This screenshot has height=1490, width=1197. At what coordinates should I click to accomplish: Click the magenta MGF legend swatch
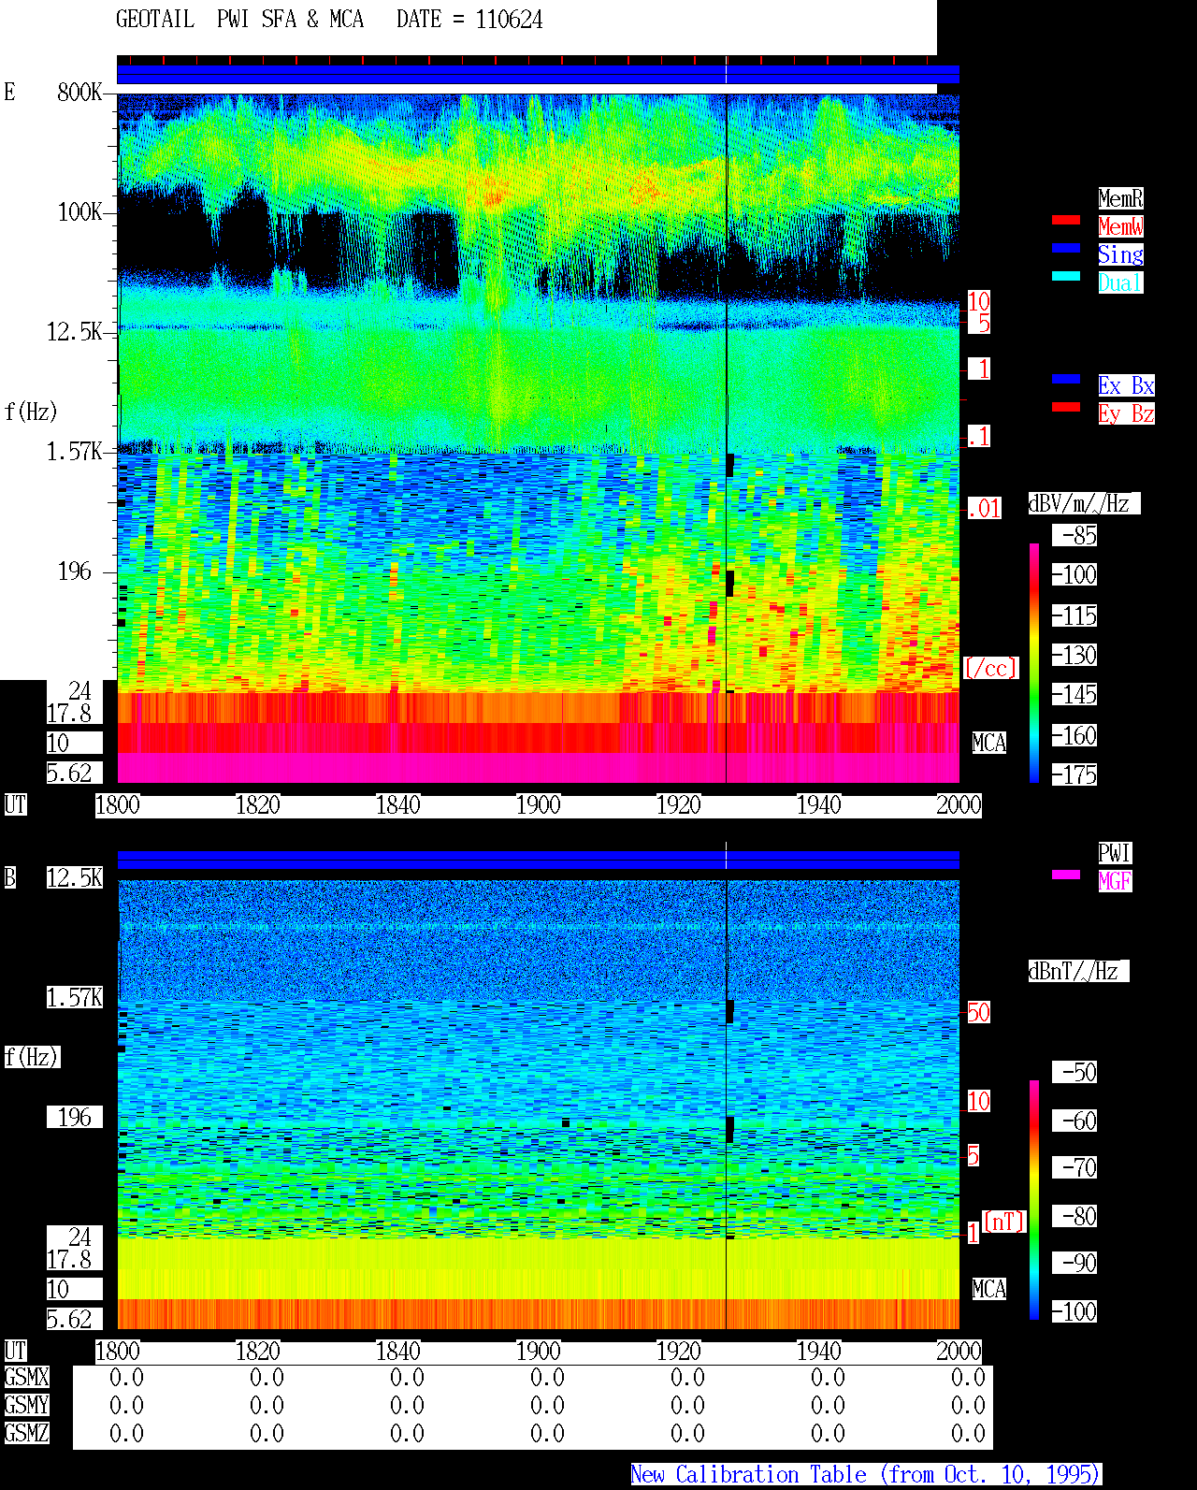click(x=1066, y=875)
